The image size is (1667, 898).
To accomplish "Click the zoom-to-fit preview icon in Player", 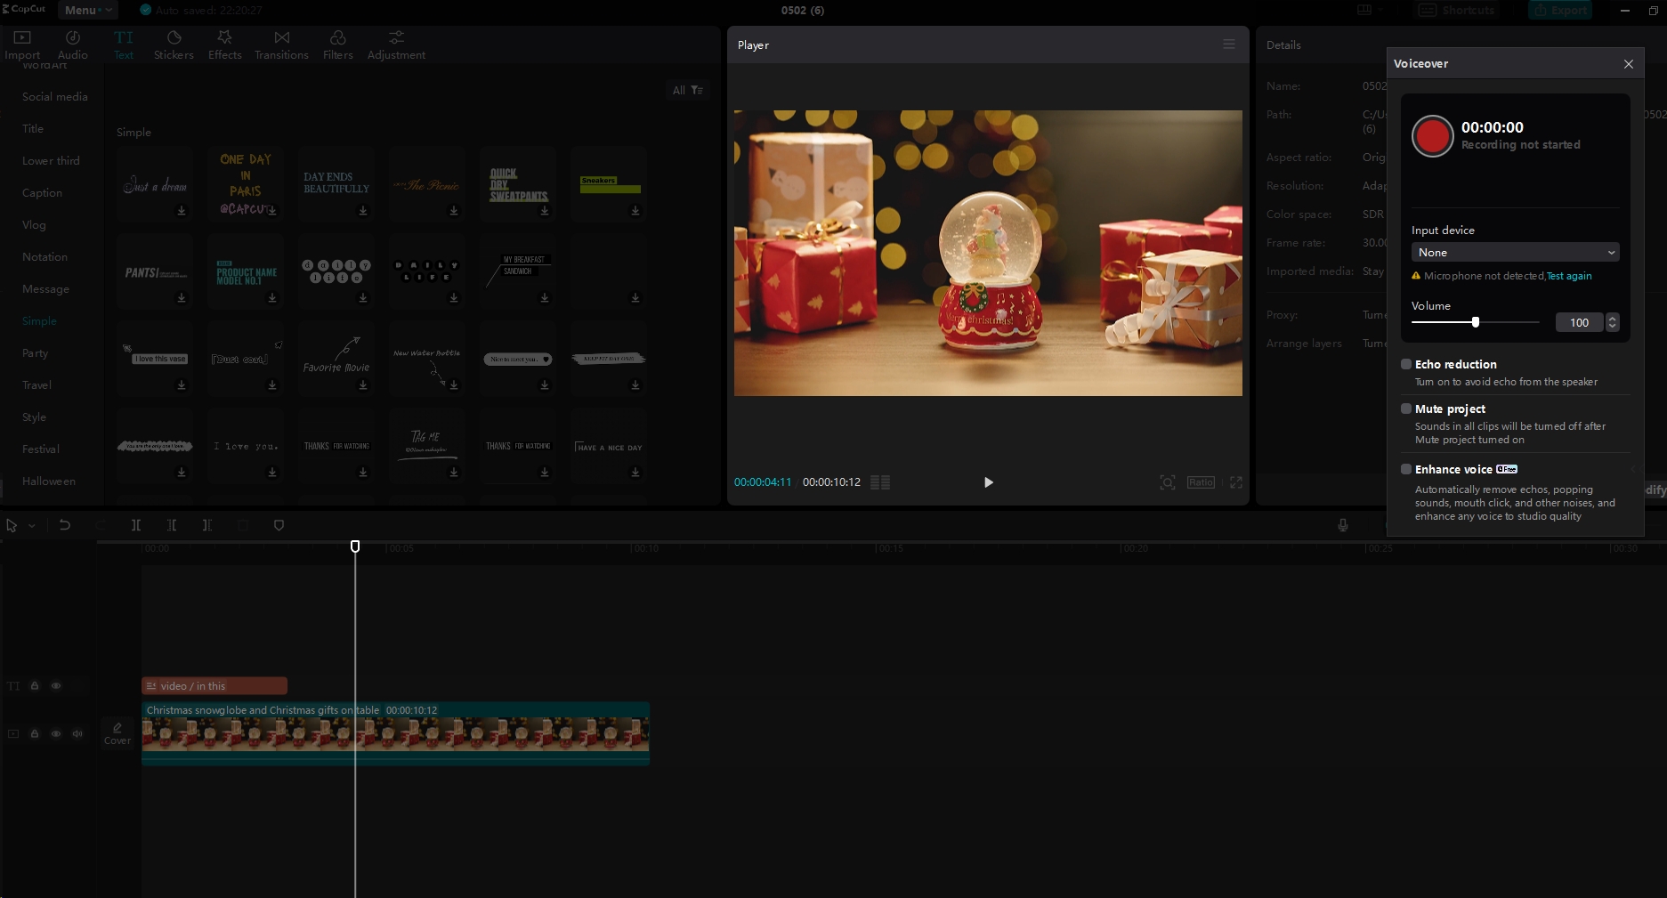I will click(x=1168, y=482).
